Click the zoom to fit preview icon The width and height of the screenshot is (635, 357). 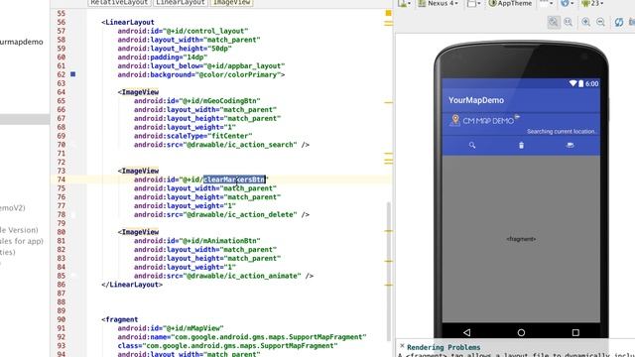click(x=554, y=22)
